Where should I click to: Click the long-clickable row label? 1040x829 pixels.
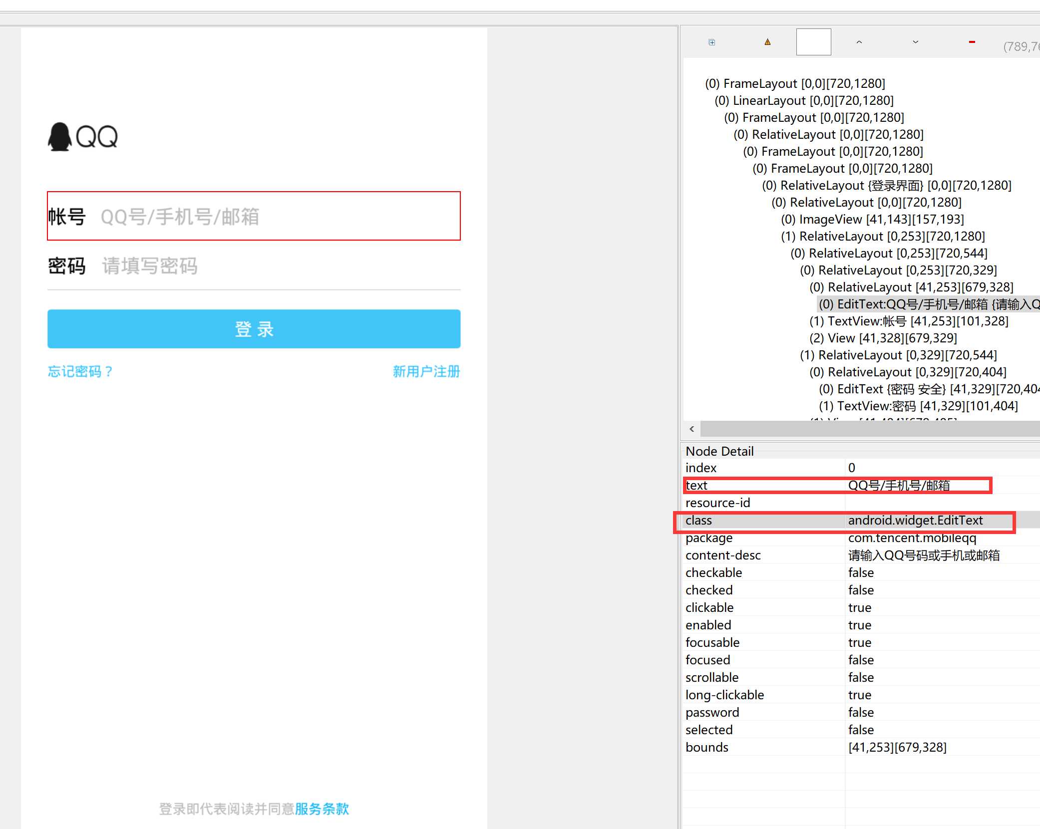724,695
